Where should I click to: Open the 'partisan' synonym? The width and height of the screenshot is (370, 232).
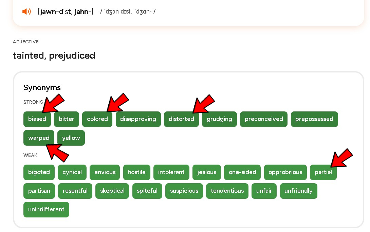[x=39, y=191]
